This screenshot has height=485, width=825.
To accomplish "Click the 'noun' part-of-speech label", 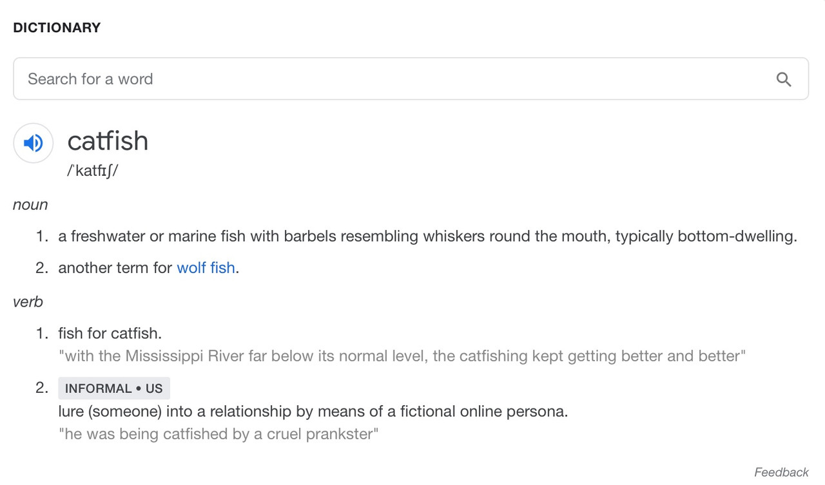I will pos(30,205).
